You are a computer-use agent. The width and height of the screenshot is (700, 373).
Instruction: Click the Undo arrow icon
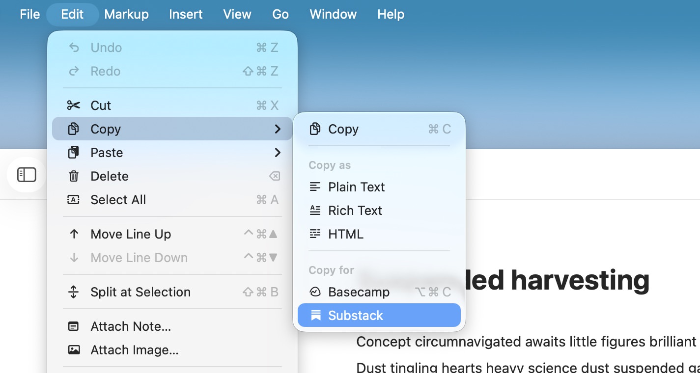[73, 47]
